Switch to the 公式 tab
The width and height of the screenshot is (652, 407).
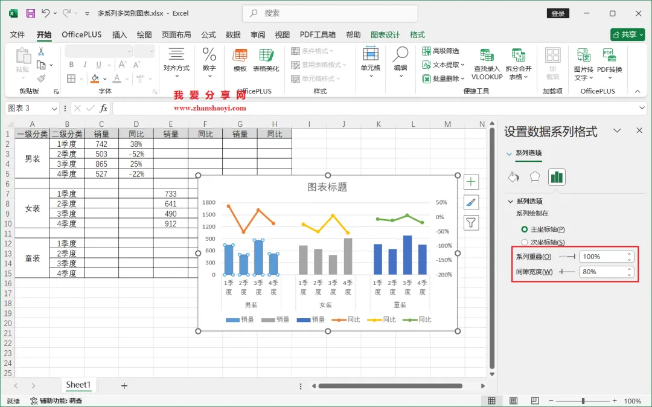tap(208, 34)
